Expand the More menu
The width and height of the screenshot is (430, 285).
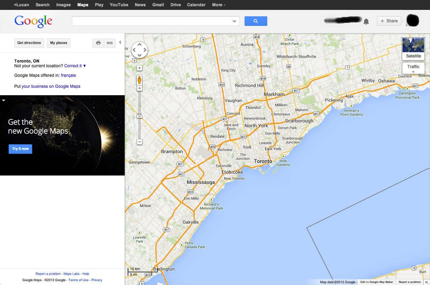point(219,5)
